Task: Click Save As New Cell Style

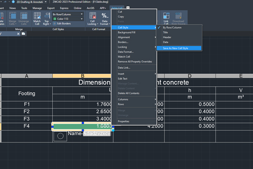Action: (x=179, y=48)
